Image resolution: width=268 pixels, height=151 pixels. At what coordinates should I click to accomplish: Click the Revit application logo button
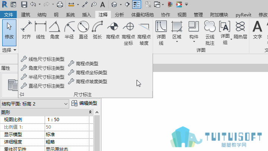(4, 4)
